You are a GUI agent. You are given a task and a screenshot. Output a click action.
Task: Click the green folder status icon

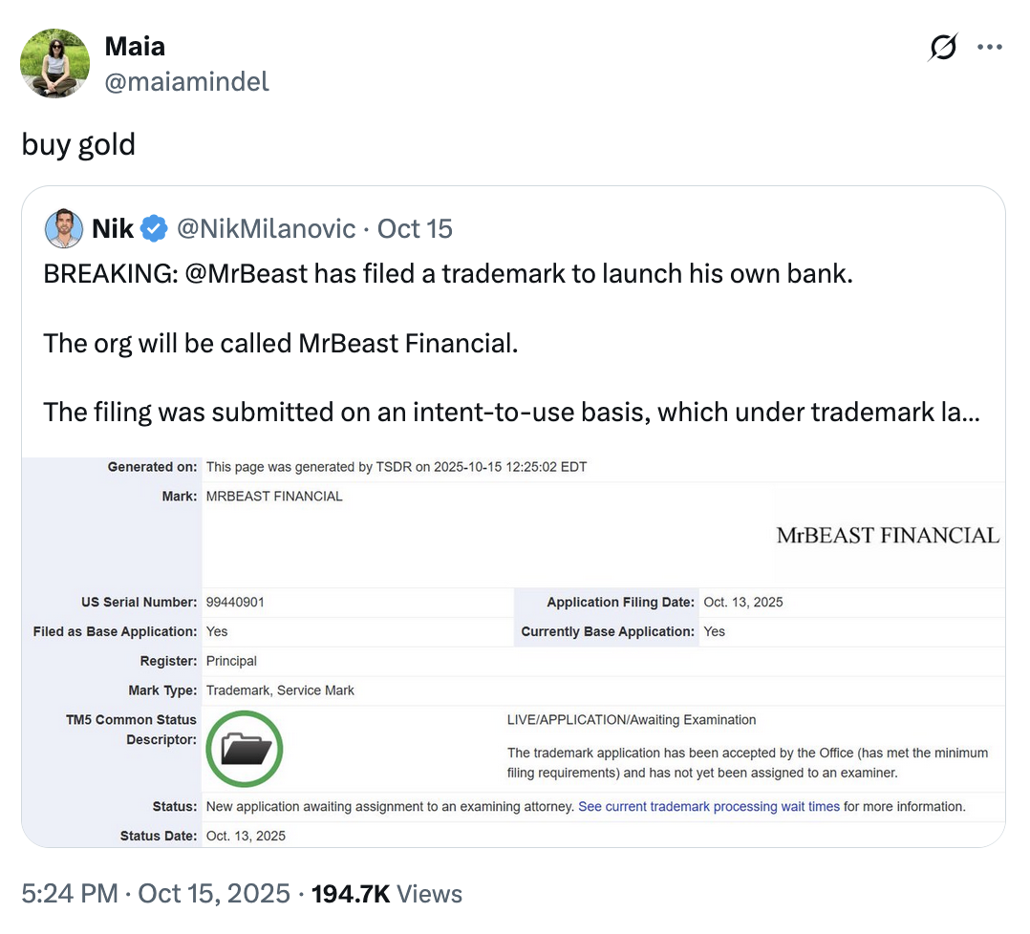coord(245,749)
